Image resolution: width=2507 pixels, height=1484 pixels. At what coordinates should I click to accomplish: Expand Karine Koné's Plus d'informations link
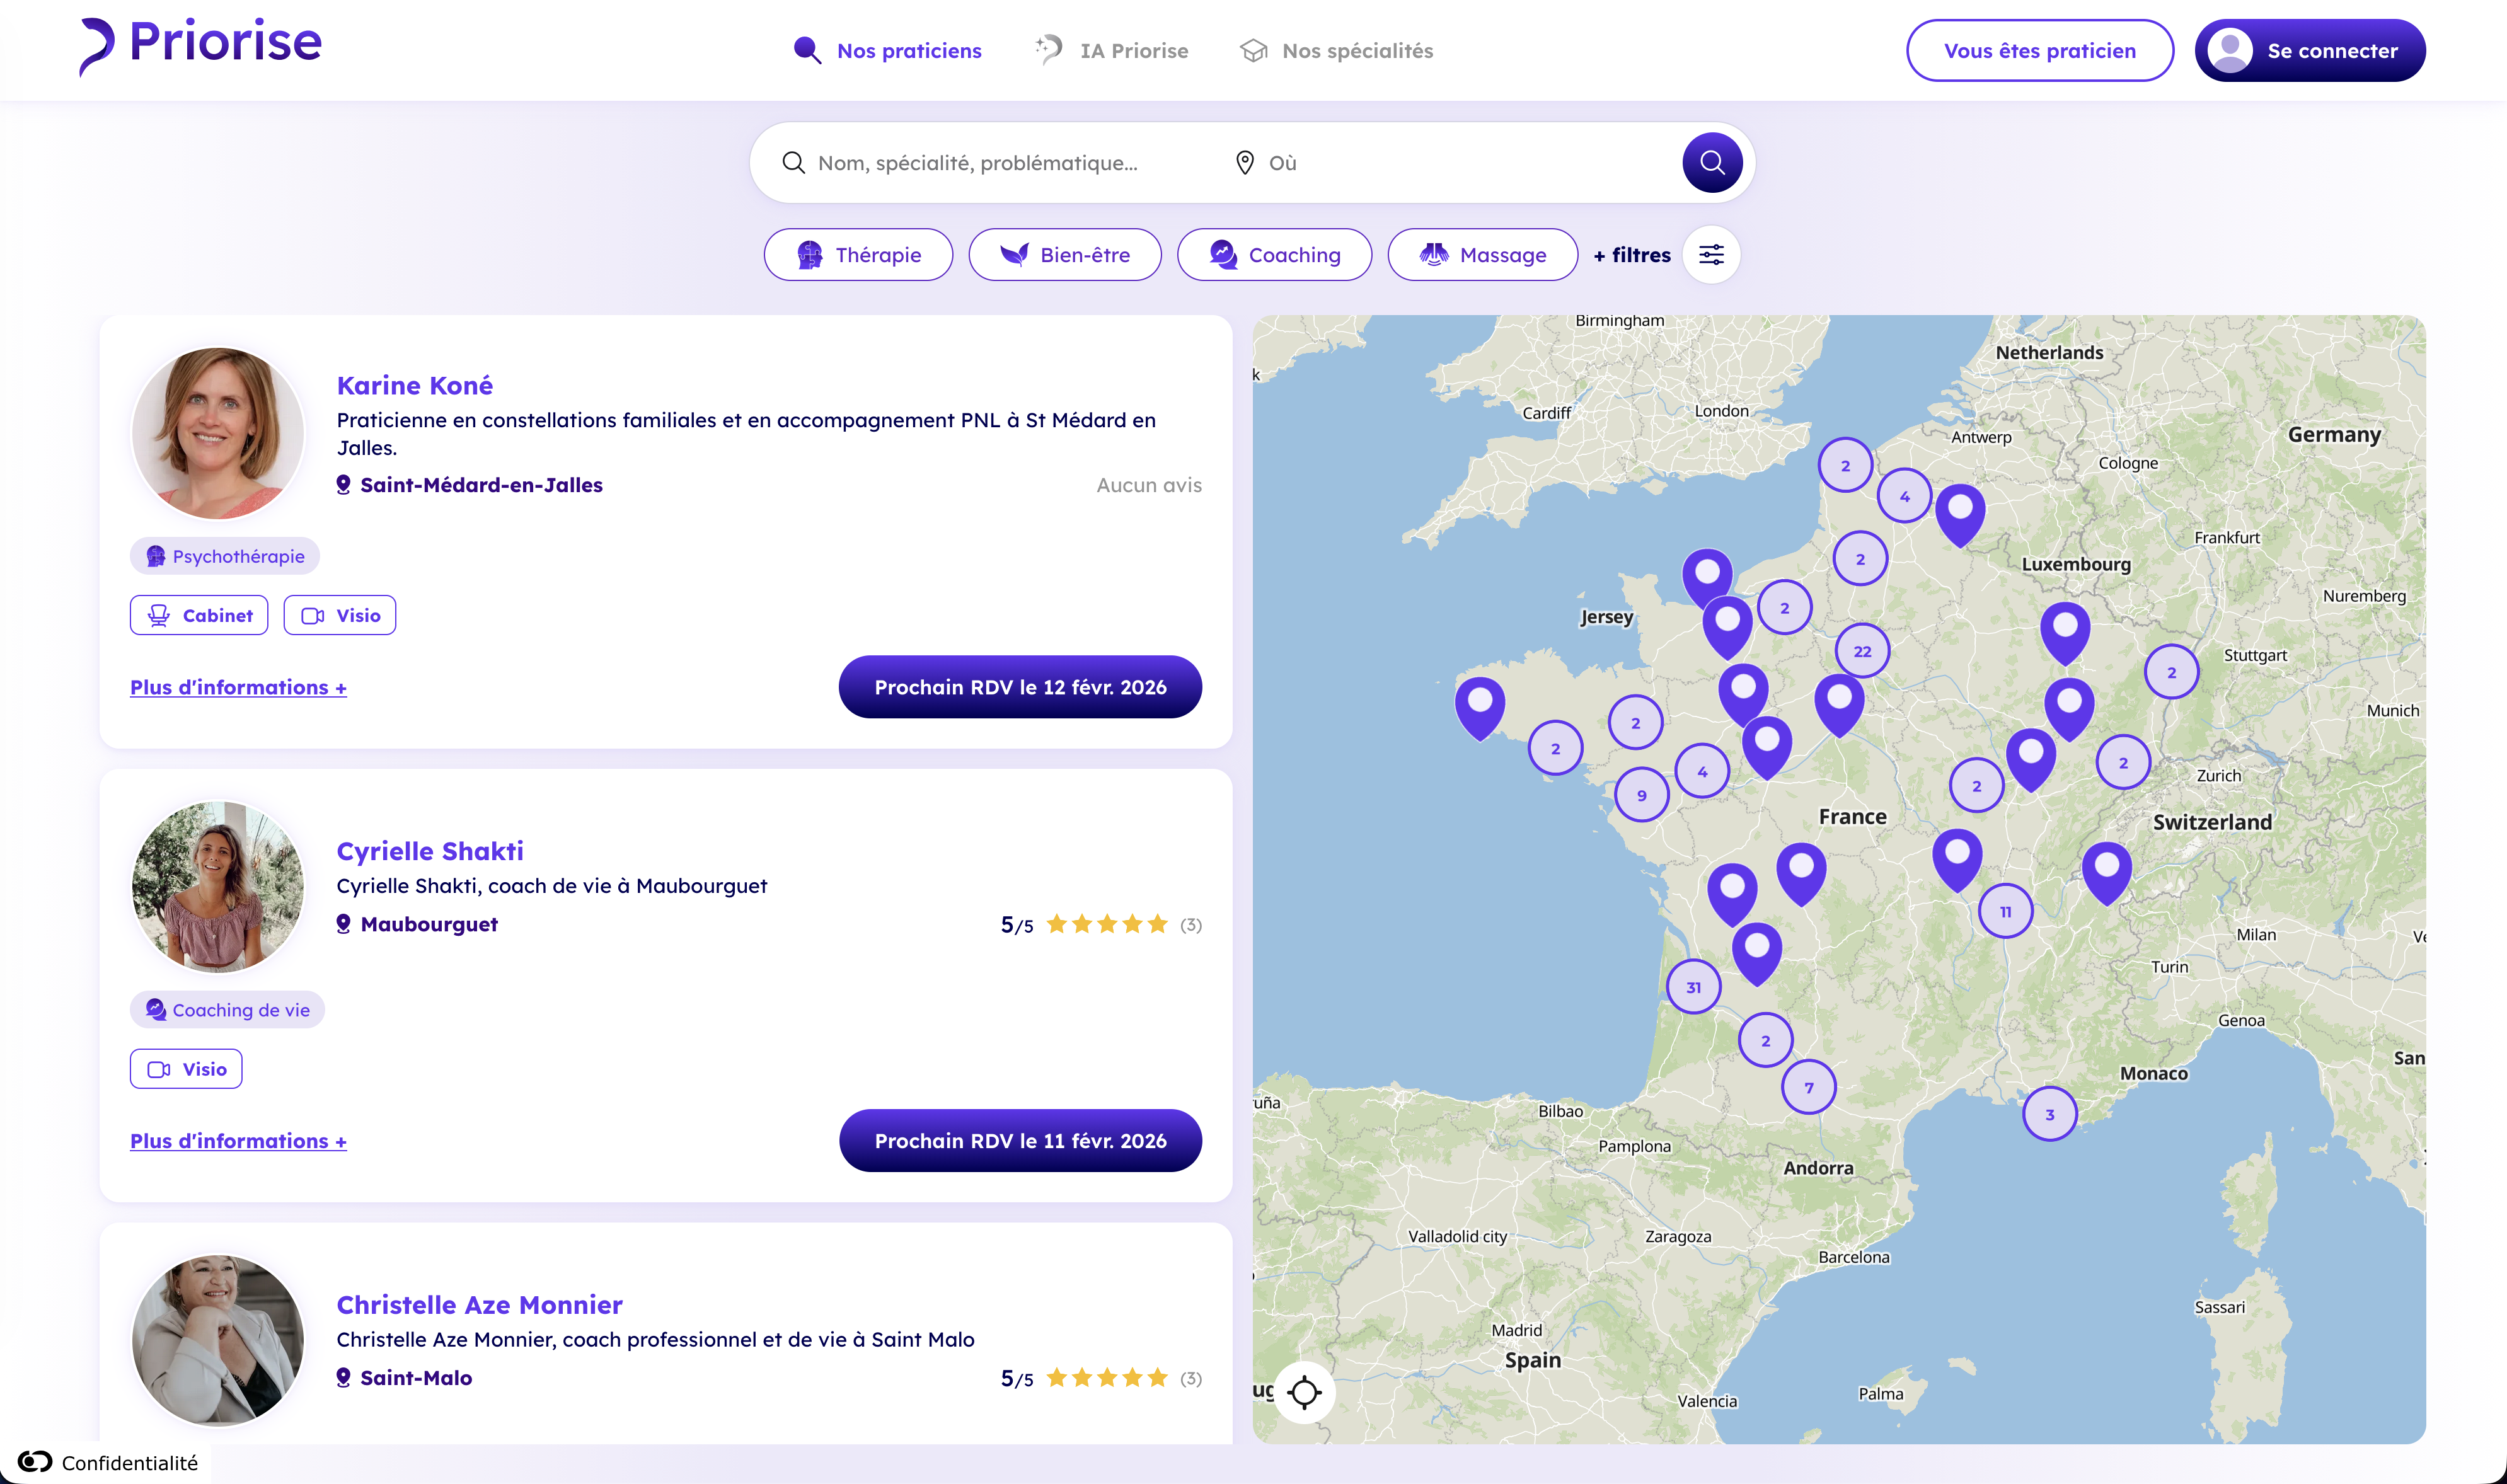click(x=238, y=687)
